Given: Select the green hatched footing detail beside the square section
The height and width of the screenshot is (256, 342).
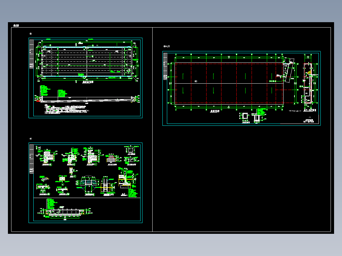Looking at the screenshot, I should pyautogui.click(x=259, y=116).
